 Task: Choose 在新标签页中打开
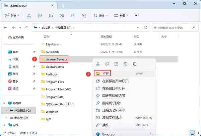(124, 81)
